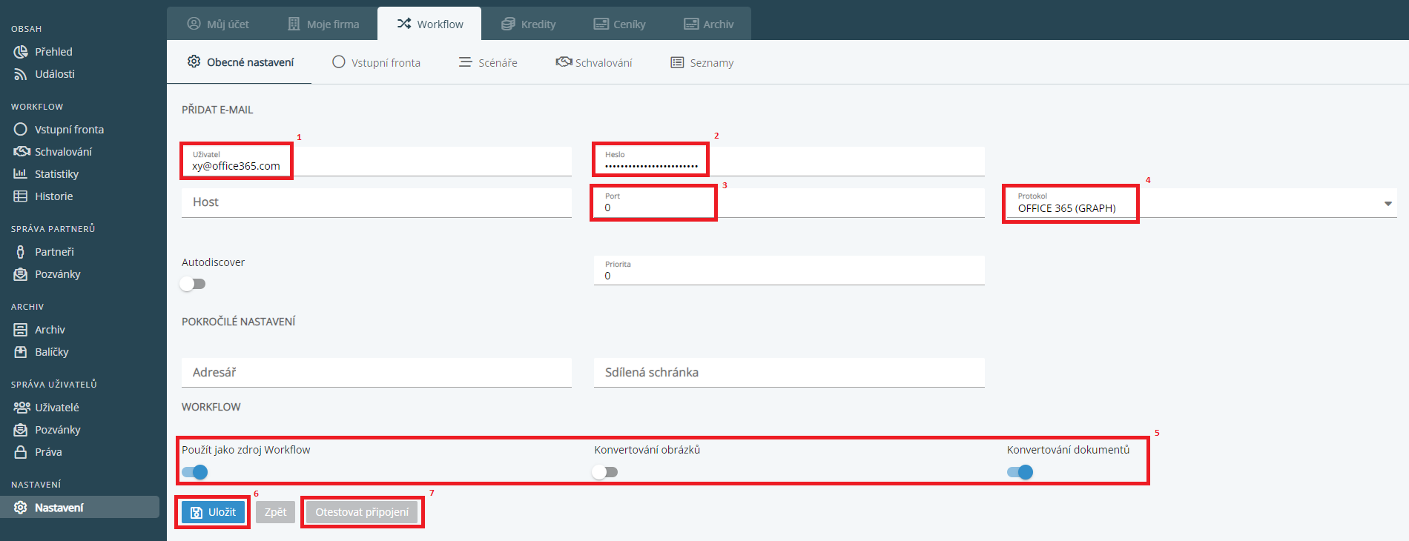Switch to the Kredity tab
The width and height of the screenshot is (1409, 541).
tap(529, 24)
